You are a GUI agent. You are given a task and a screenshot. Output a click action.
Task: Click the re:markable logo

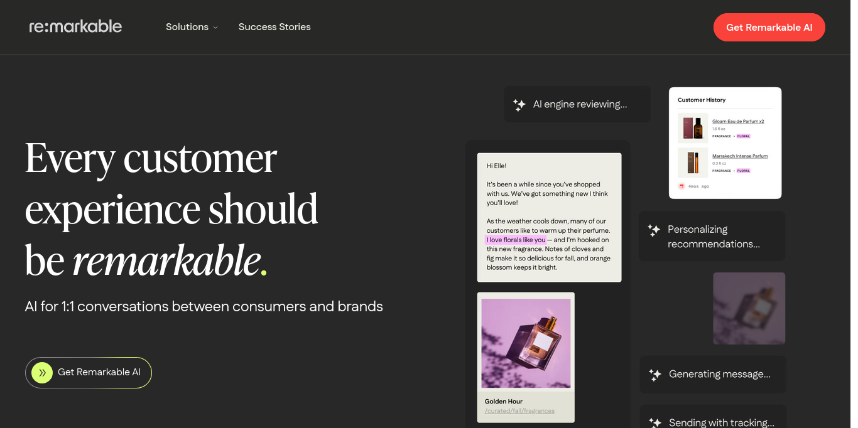coord(75,26)
